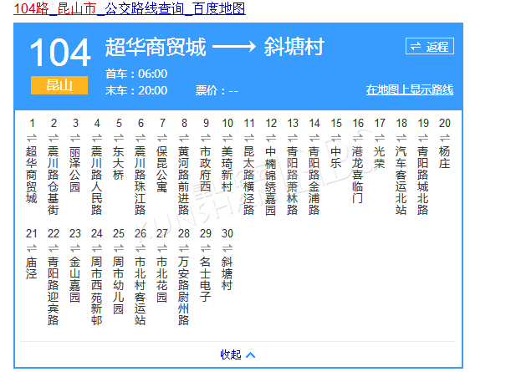The height and width of the screenshot is (372, 516).
Task: Click transfer icon above 杨庄 stop
Action: 444,137
